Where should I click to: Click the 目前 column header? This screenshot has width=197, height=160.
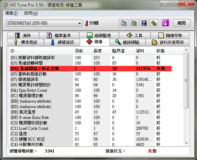tap(82, 51)
